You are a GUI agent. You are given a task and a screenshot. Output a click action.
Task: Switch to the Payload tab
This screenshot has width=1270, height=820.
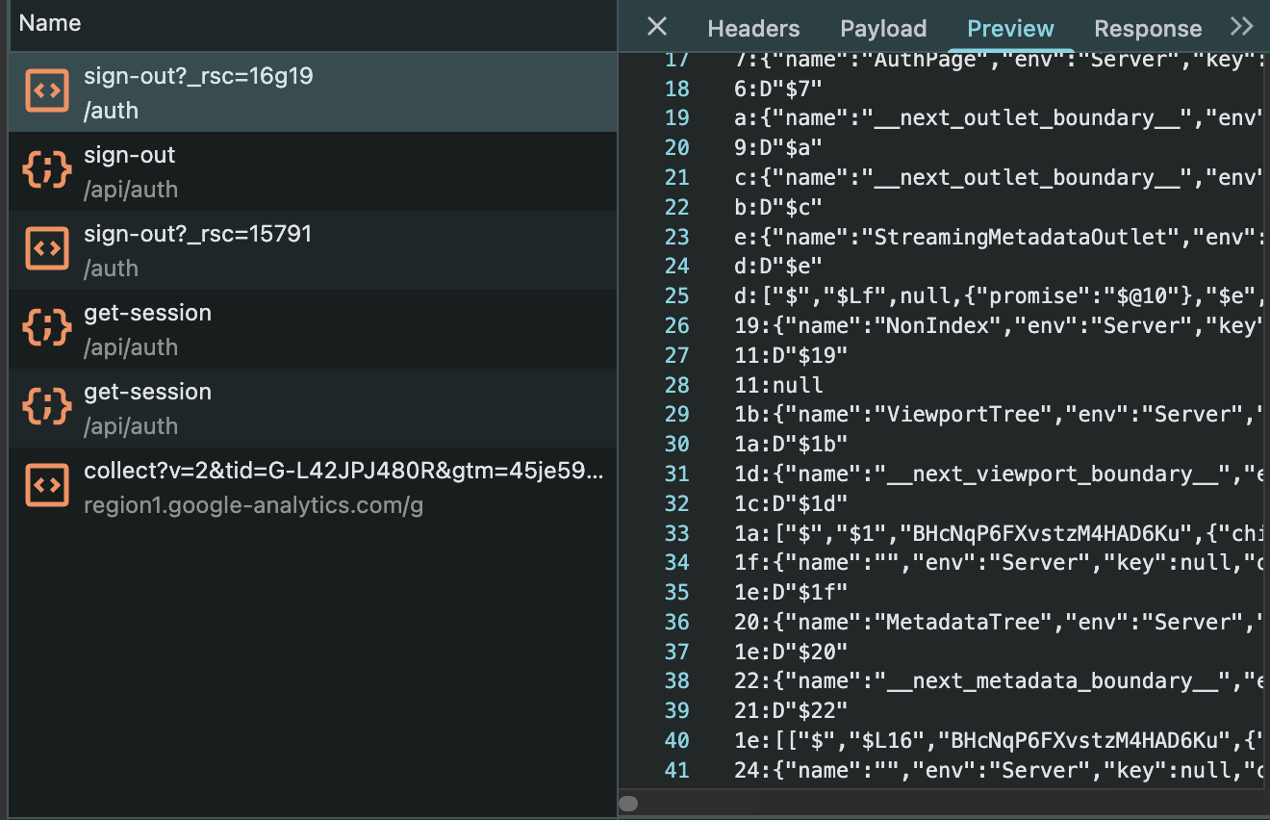(883, 29)
